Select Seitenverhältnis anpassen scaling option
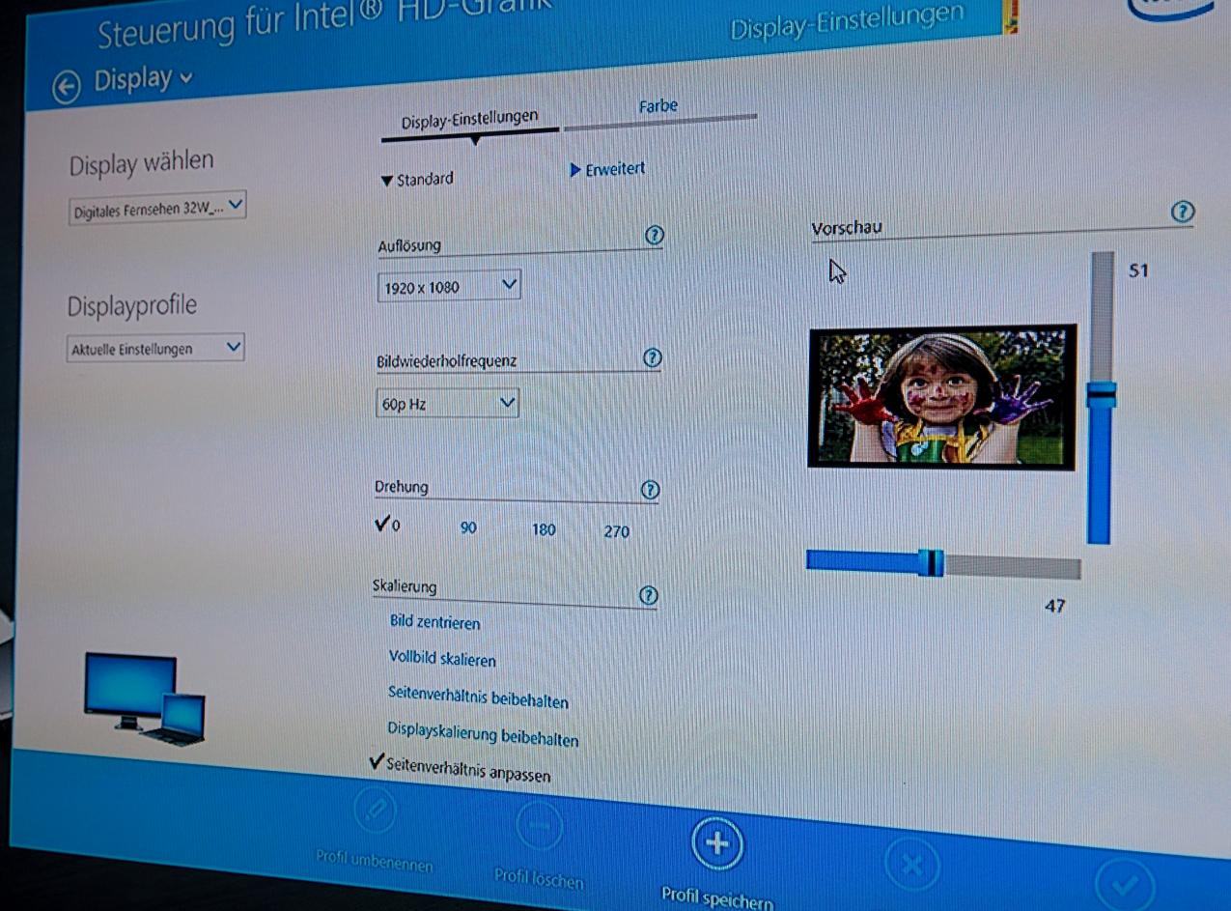The height and width of the screenshot is (911, 1231). click(460, 768)
